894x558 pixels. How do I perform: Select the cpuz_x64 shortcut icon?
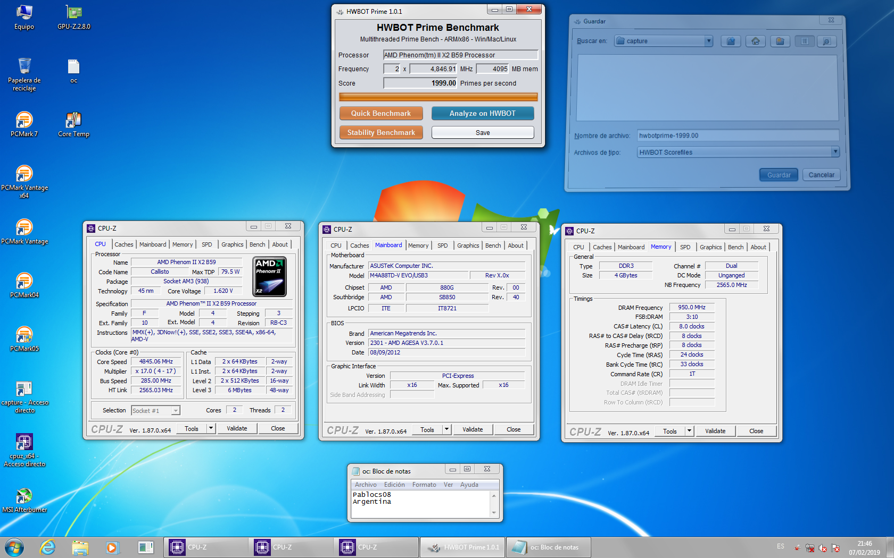24,451
